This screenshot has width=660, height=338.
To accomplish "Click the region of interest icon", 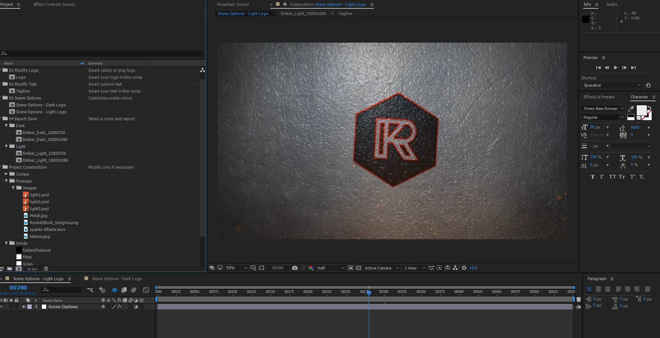I will pos(351,268).
